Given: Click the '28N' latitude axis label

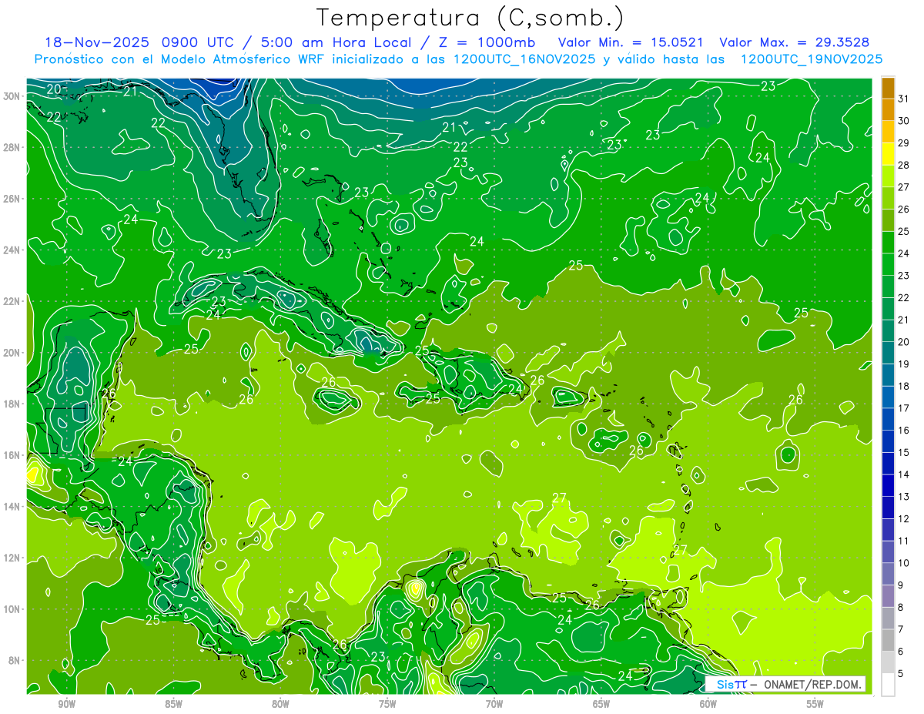Looking at the screenshot, I should tap(12, 147).
